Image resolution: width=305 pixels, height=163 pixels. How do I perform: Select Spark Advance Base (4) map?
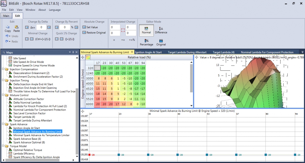27,139
